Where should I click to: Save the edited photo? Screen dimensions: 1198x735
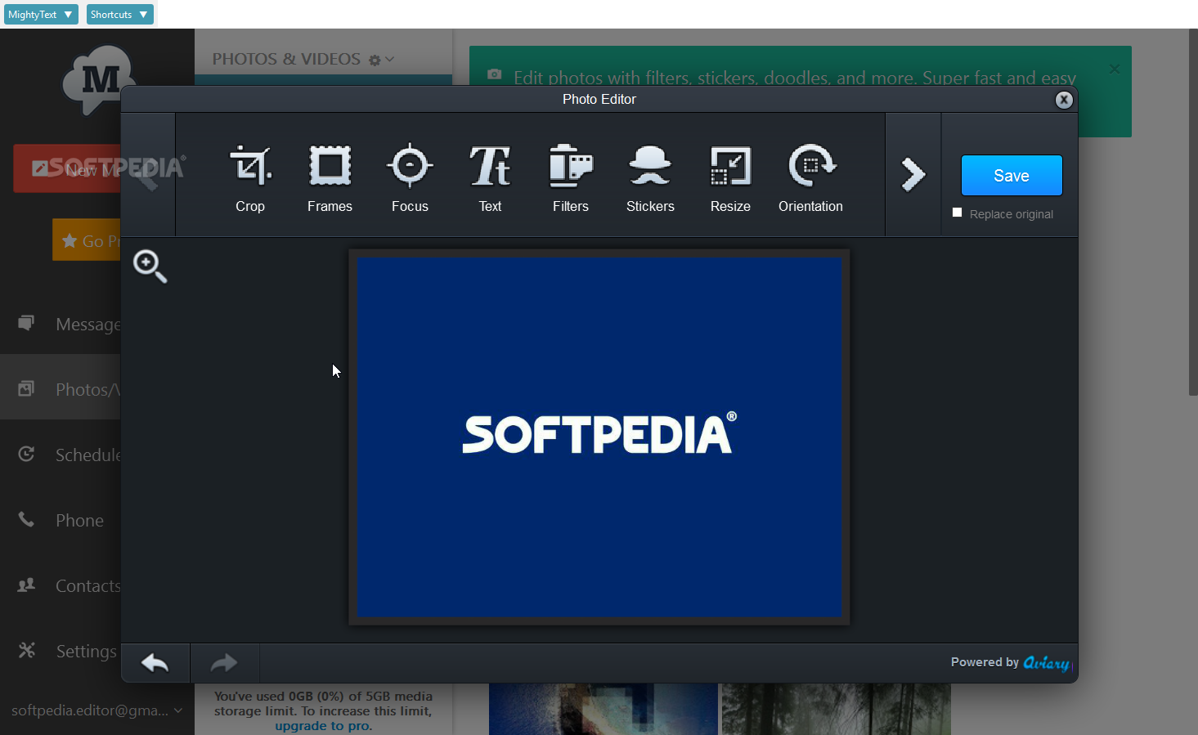[1012, 175]
